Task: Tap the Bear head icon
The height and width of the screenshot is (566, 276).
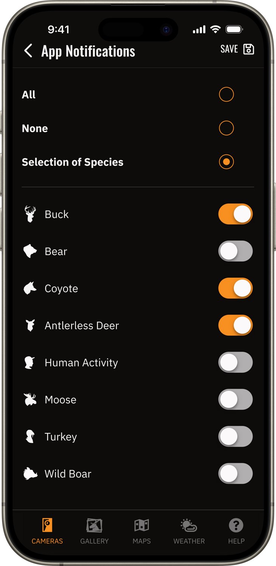Action: [x=30, y=251]
